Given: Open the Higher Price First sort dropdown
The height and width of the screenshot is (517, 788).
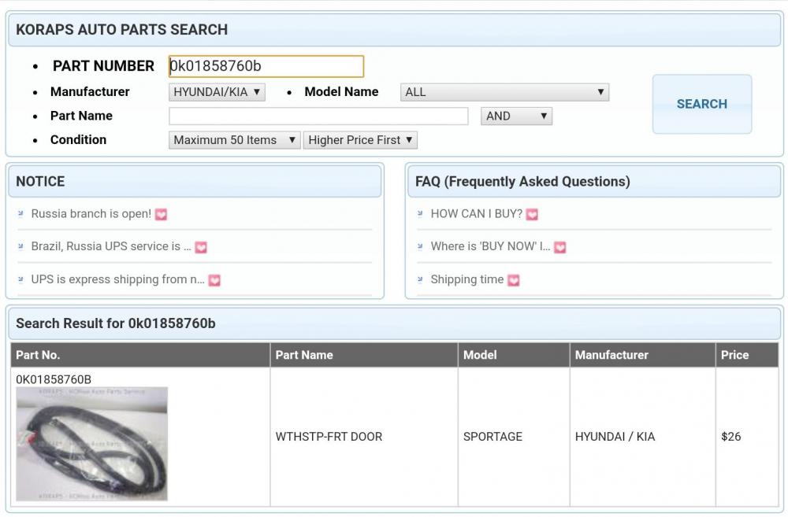Looking at the screenshot, I should pyautogui.click(x=360, y=140).
